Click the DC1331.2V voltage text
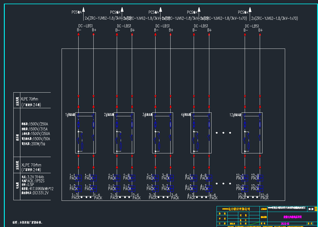The image size is (318, 227). click(40, 193)
